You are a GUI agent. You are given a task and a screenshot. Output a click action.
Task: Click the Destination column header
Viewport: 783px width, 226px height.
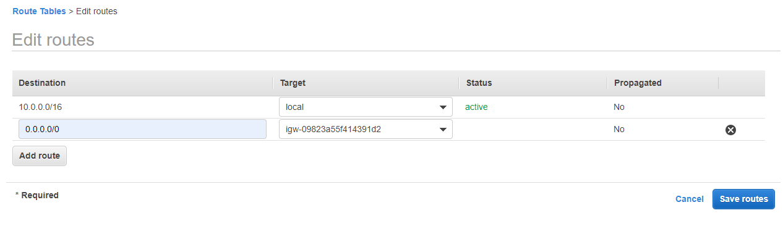(x=42, y=83)
